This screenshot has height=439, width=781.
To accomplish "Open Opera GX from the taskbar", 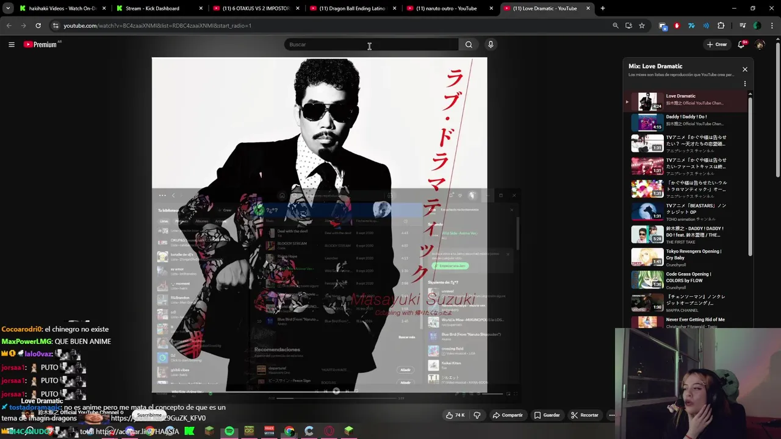I will click(329, 431).
